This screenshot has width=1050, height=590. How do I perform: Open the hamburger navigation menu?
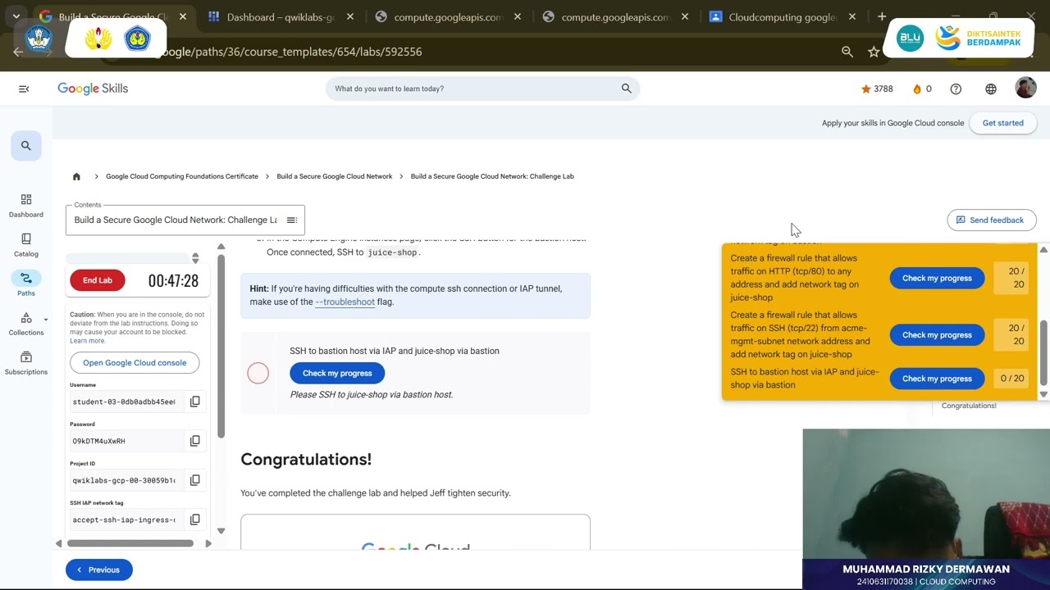click(x=24, y=88)
